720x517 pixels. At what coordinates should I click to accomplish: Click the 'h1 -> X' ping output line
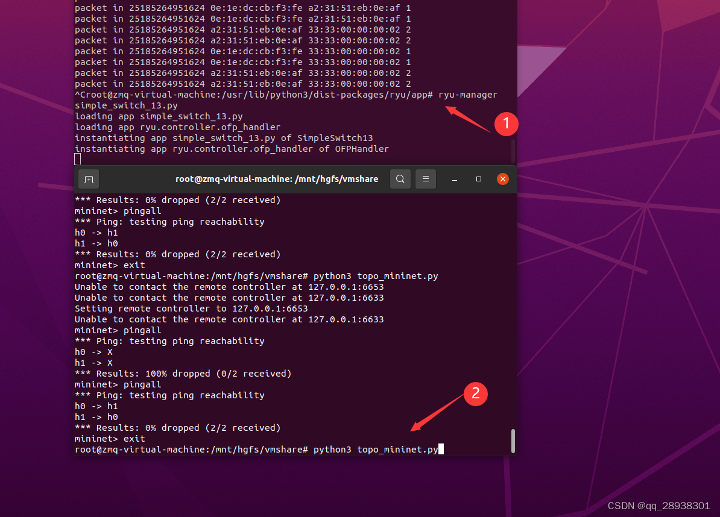point(93,362)
